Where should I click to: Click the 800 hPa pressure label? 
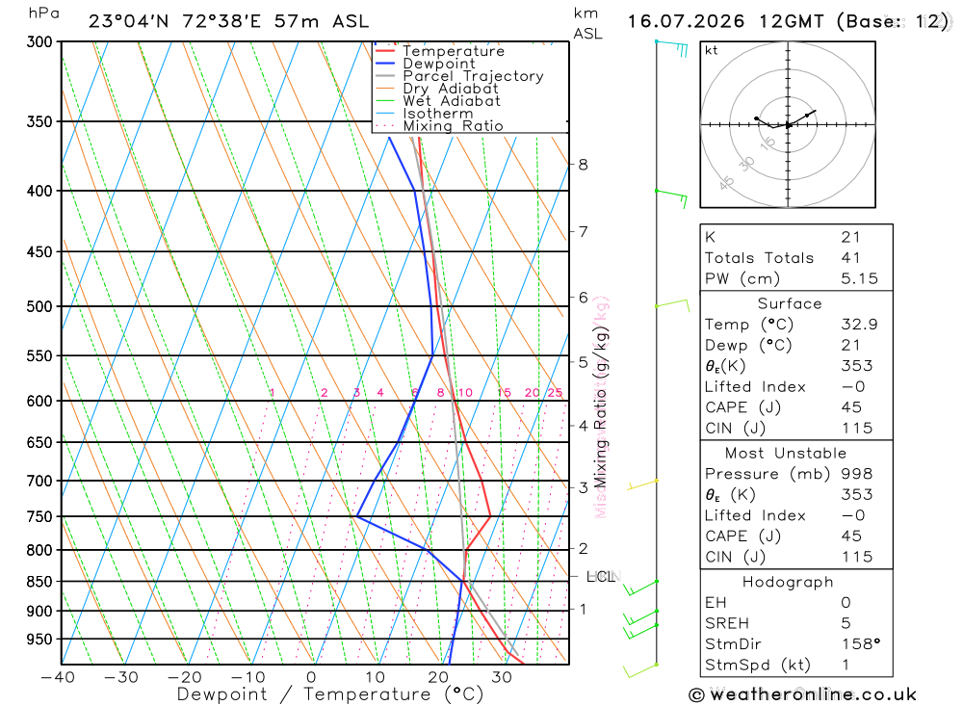tap(39, 550)
